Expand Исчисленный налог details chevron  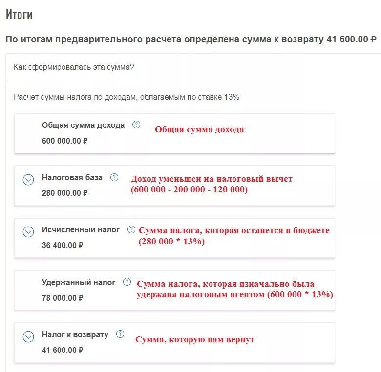(28, 232)
